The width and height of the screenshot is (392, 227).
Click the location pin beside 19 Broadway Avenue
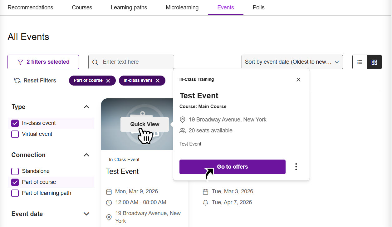[x=182, y=119]
